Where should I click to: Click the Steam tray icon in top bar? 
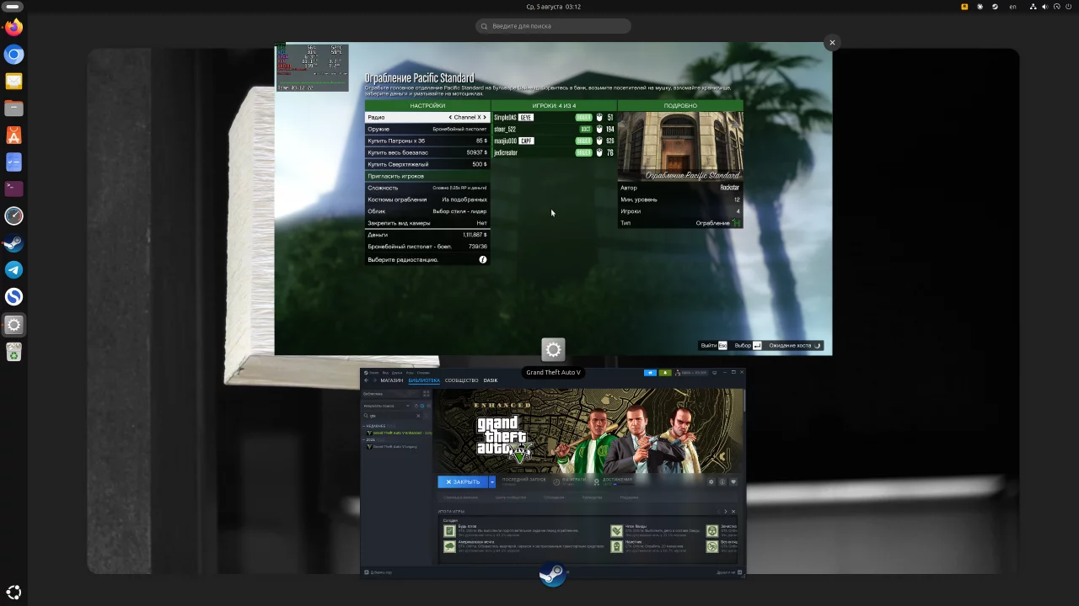[x=996, y=7]
